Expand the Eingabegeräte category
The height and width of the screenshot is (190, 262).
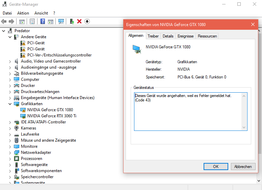10,98
